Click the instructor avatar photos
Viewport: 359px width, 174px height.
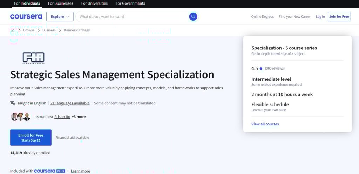21,117
